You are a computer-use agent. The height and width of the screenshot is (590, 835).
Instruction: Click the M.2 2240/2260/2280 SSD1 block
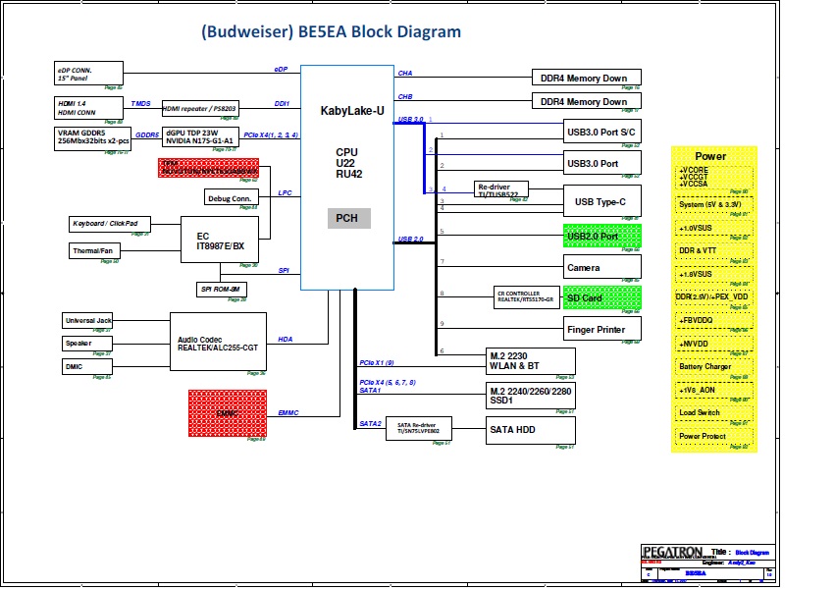(x=531, y=396)
